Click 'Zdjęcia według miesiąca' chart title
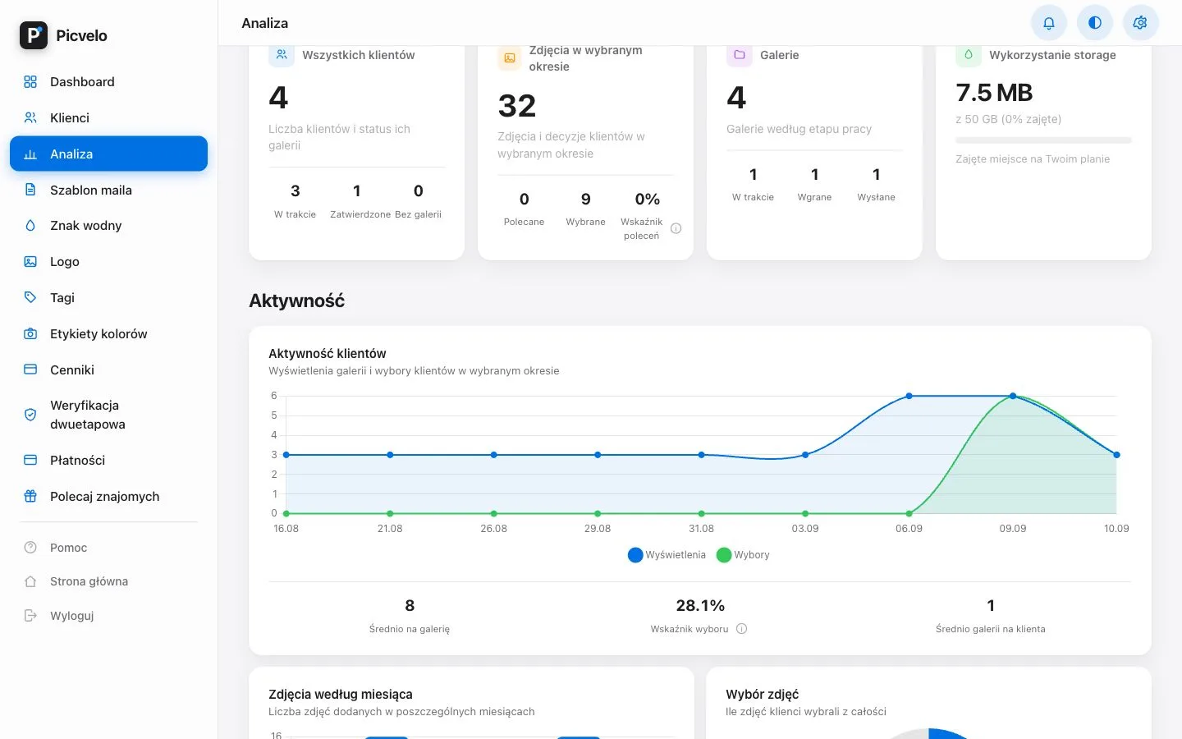Screen dimensions: 1182x739 [x=341, y=695]
